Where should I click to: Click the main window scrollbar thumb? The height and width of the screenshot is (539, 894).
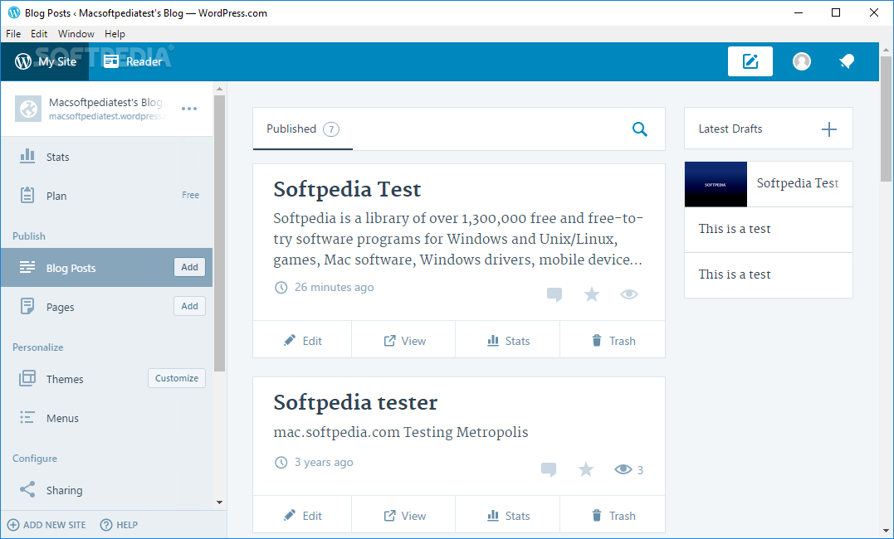[x=886, y=119]
